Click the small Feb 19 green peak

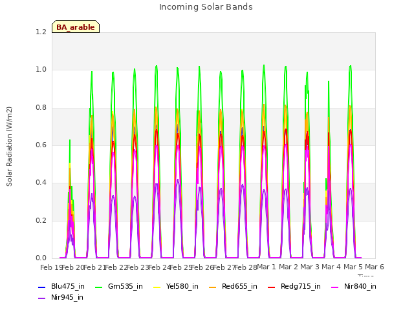(x=70, y=141)
